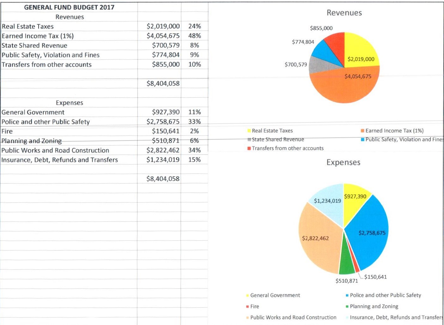Select the GENERAL FUND BUDGET 2017 header cell

click(x=69, y=7)
